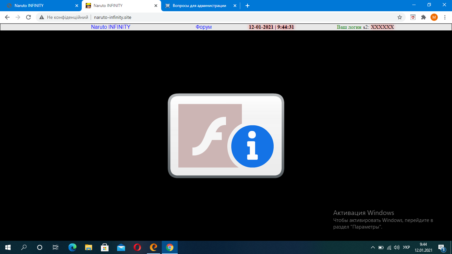Show hidden system tray icons
Viewport: 452px width, 254px height.
click(x=373, y=247)
